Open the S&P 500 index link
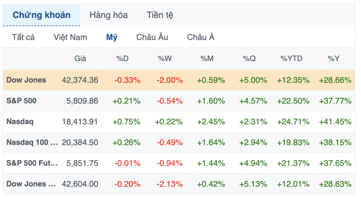This screenshot has width=361, height=199. pos(22,101)
